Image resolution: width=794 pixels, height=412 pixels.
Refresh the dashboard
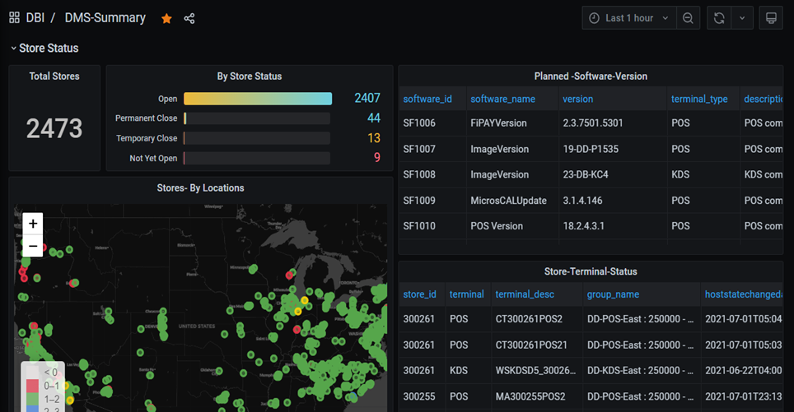point(719,18)
